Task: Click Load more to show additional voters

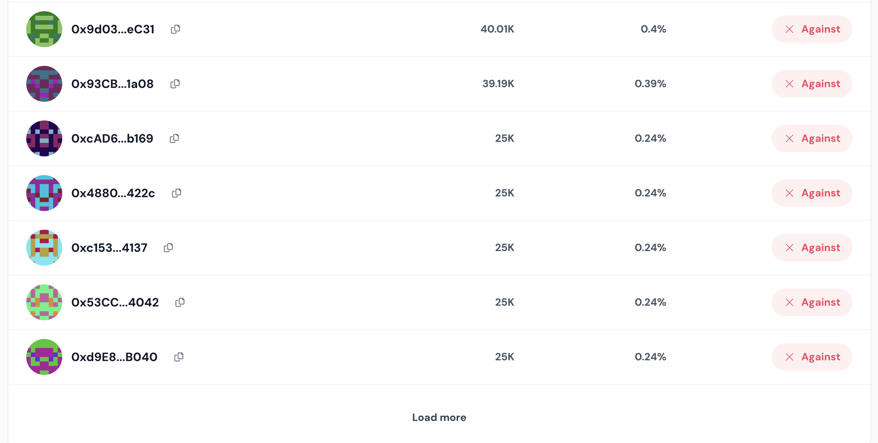Action: coord(439,418)
